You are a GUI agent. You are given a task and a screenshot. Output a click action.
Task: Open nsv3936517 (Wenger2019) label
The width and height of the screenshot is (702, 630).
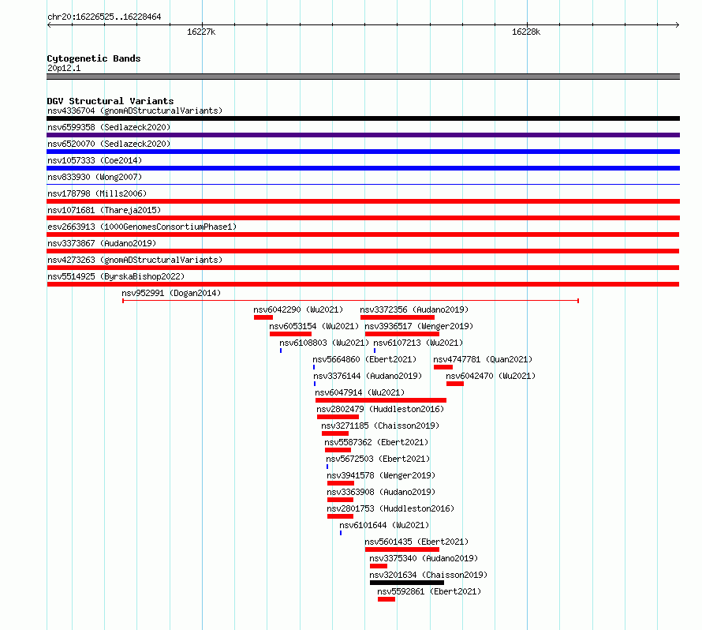click(419, 326)
